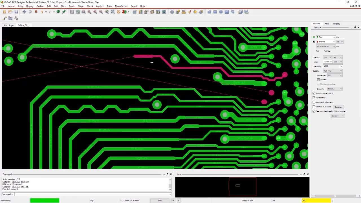Click the 3D viewer icon
Image resolution: width=361 pixels, height=203 pixels.
pyautogui.click(x=124, y=12)
